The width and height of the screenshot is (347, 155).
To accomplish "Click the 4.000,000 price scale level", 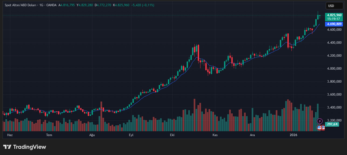I will click(334, 69).
